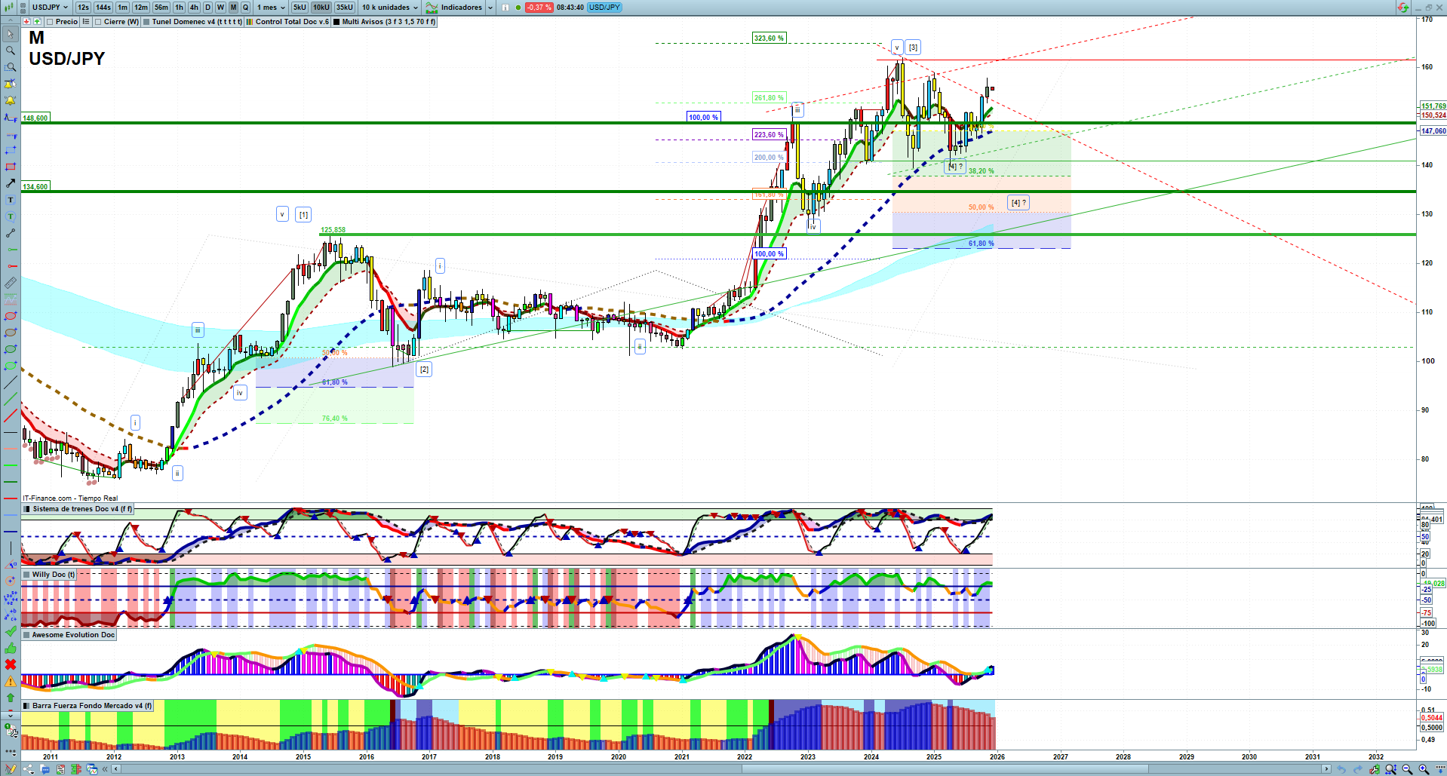Click the 134,600 price level label
Image resolution: width=1447 pixels, height=776 pixels.
[x=35, y=186]
